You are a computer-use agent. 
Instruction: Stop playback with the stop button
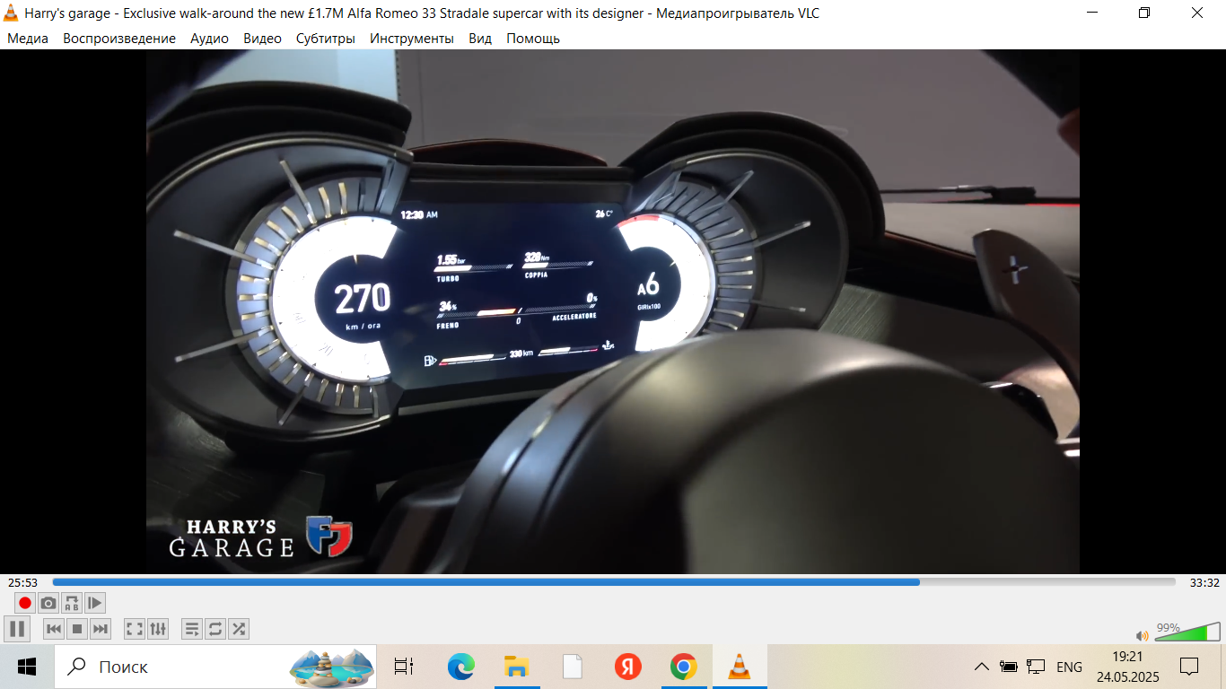(77, 629)
